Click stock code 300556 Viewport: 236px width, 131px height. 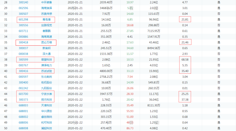click(23, 25)
